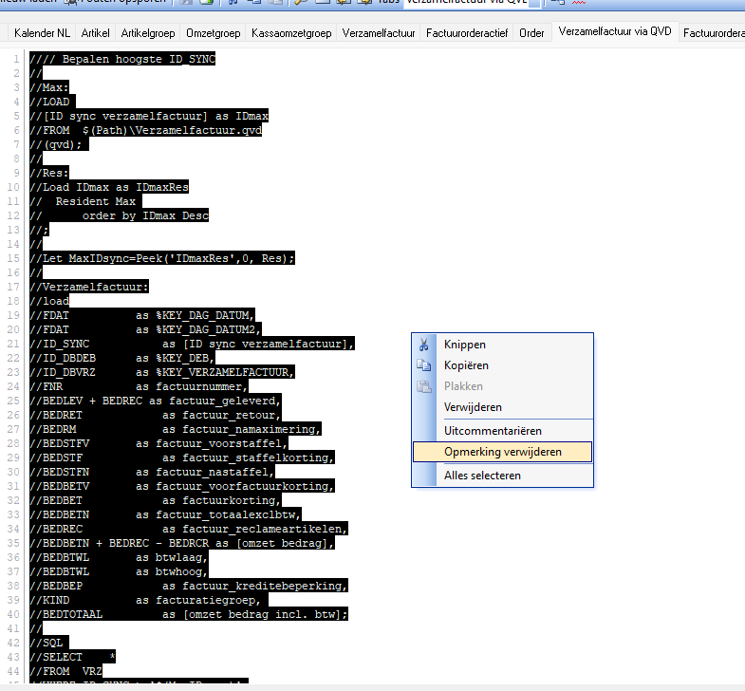
Task: Choose Kopiëren in the context menu
Action: click(x=503, y=365)
